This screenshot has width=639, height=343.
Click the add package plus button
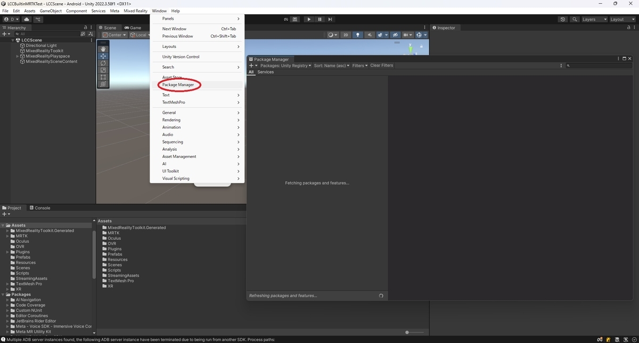pyautogui.click(x=253, y=65)
